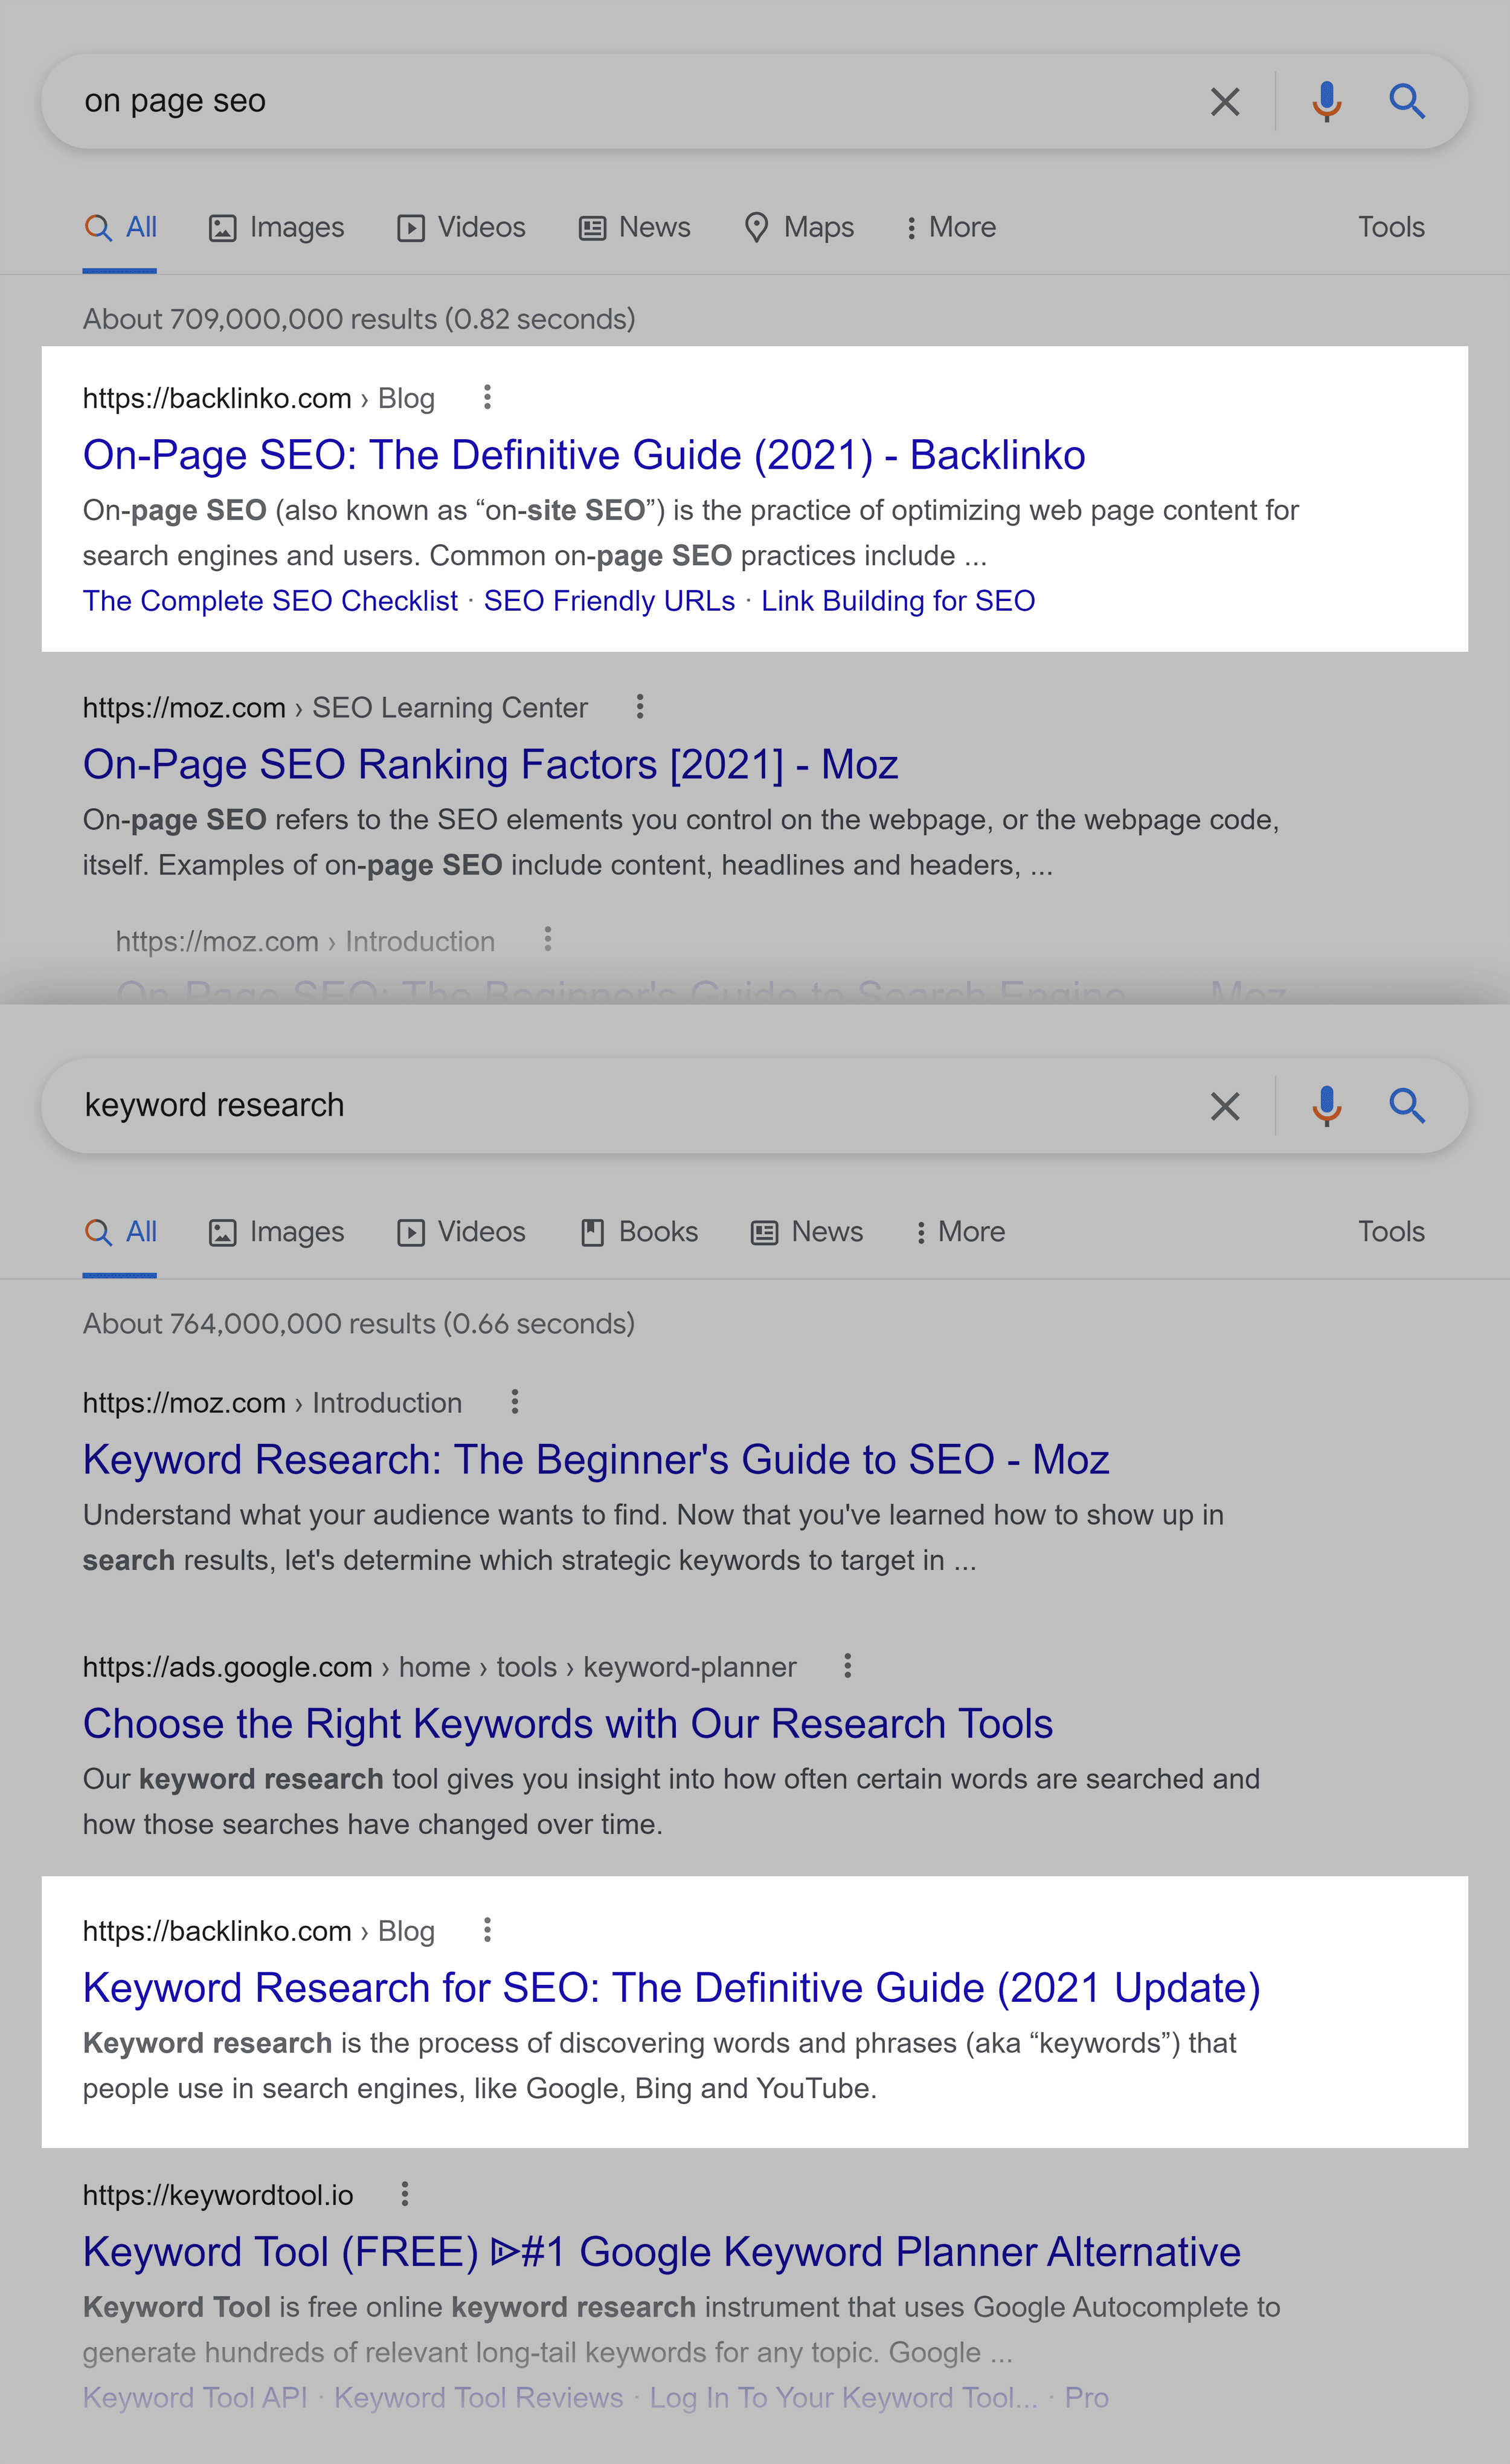
Task: Open Maps tab in top results
Action: [x=799, y=227]
